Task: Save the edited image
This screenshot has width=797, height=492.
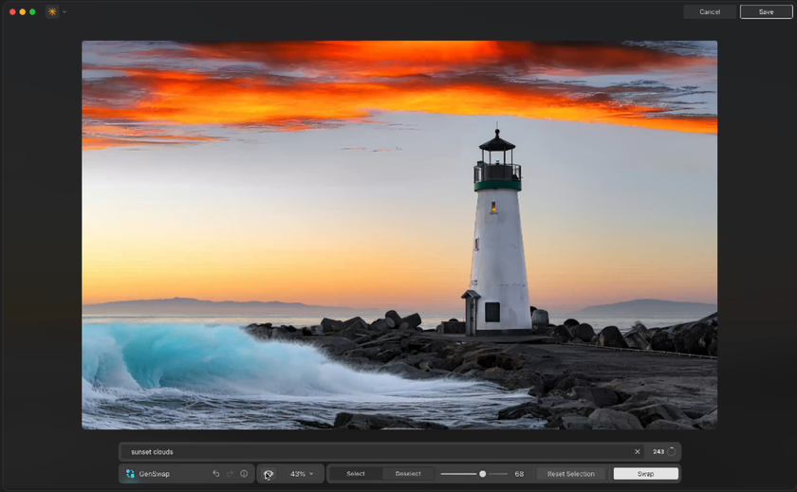Action: [x=766, y=12]
